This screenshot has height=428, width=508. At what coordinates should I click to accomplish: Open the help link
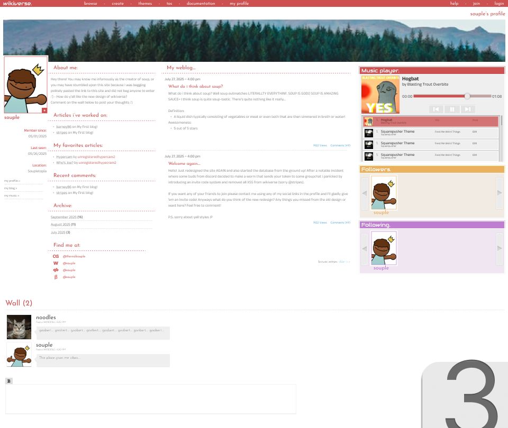[454, 4]
